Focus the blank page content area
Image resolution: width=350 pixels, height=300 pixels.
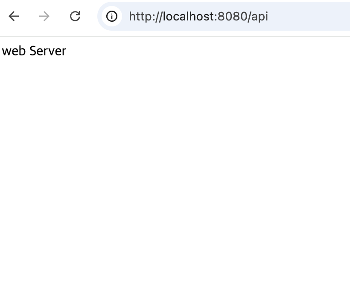175,178
